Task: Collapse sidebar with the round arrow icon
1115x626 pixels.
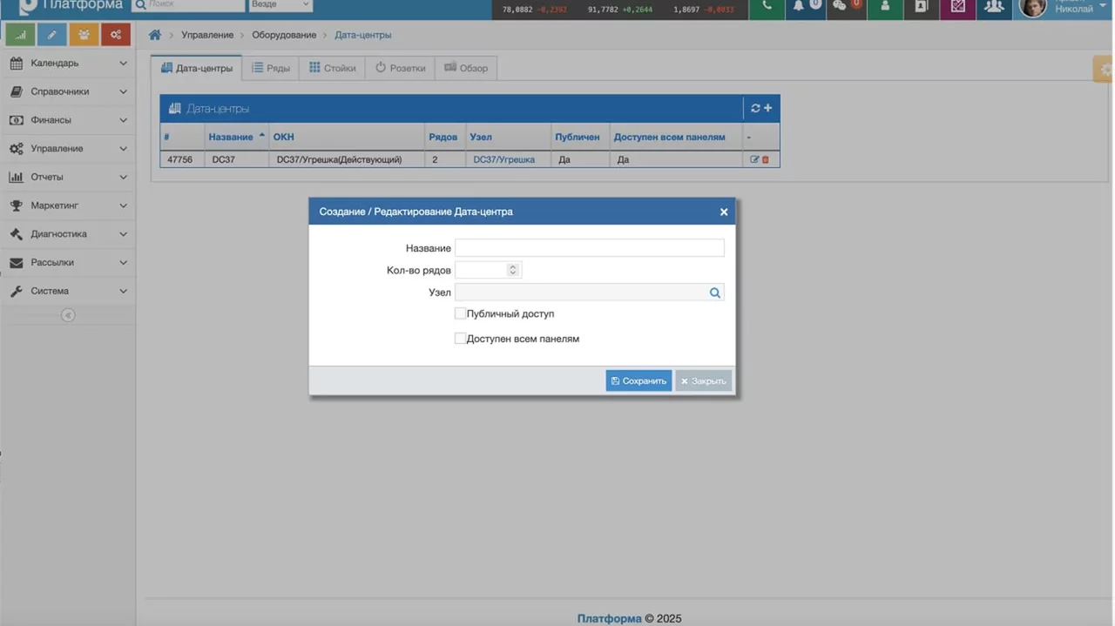Action: (x=68, y=315)
